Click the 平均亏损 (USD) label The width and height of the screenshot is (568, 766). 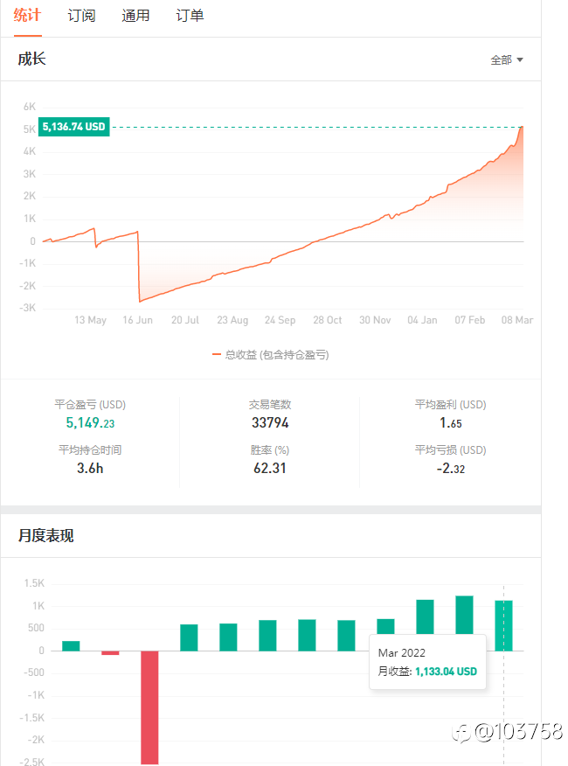pyautogui.click(x=450, y=450)
